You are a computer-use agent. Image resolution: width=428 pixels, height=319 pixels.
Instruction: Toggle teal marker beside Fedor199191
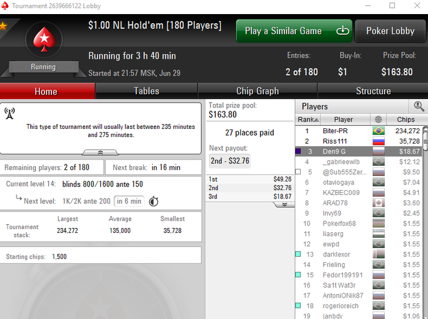coord(298,275)
